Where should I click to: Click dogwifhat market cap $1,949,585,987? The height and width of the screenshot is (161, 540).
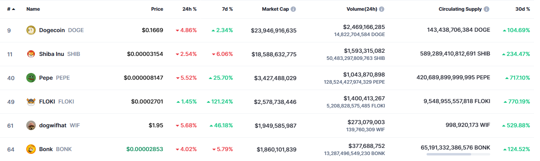[276, 125]
